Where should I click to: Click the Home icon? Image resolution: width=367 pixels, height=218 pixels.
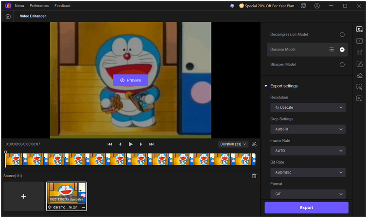(8, 16)
